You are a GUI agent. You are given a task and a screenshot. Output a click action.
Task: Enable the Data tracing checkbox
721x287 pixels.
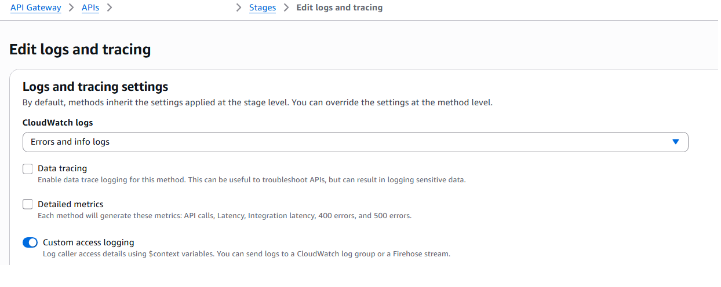pos(28,169)
